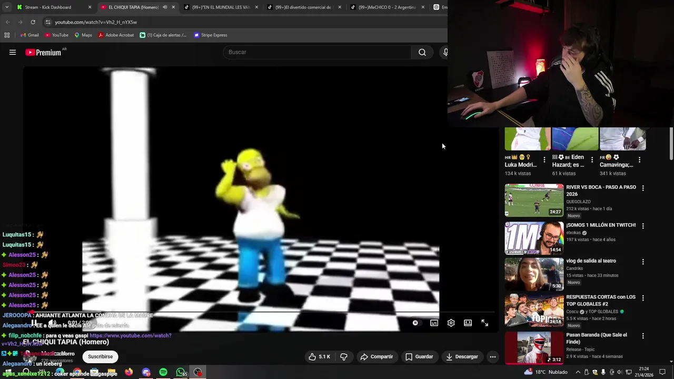This screenshot has height=379, width=674.
Task: Open player settings gear
Action: tap(451, 323)
